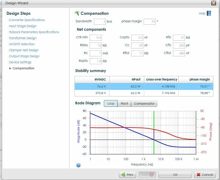Open the Clamper Net Design step

coord(24,50)
